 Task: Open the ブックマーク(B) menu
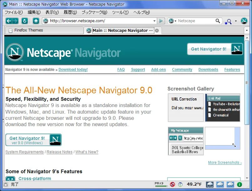94,12
